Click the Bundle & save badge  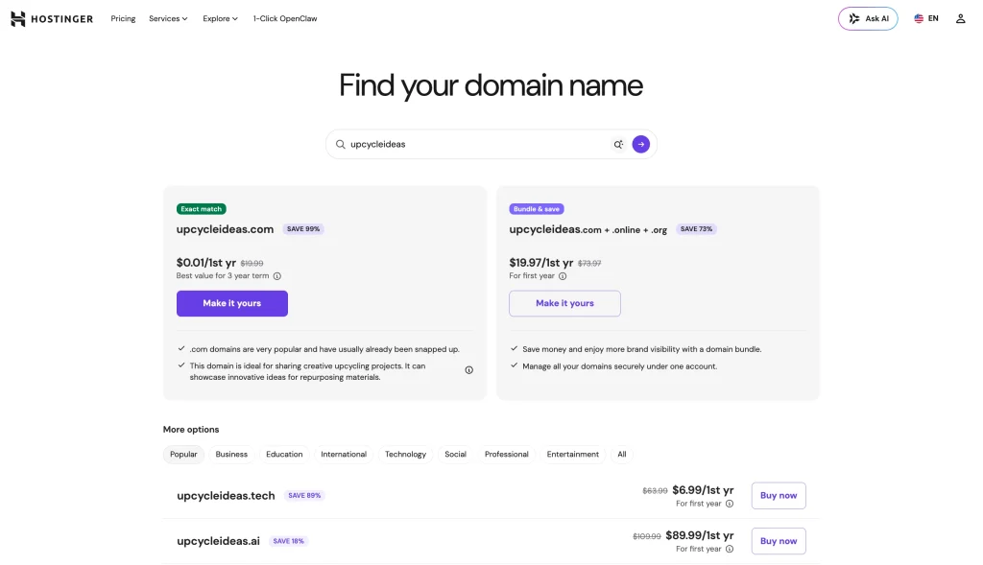pos(536,209)
